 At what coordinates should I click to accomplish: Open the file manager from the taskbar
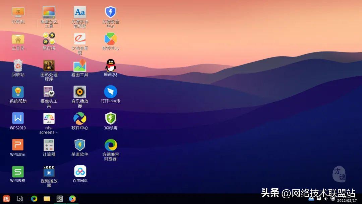click(47, 199)
